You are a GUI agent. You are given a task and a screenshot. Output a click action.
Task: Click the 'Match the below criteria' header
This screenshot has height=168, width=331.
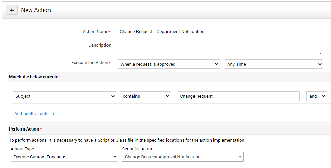(33, 77)
